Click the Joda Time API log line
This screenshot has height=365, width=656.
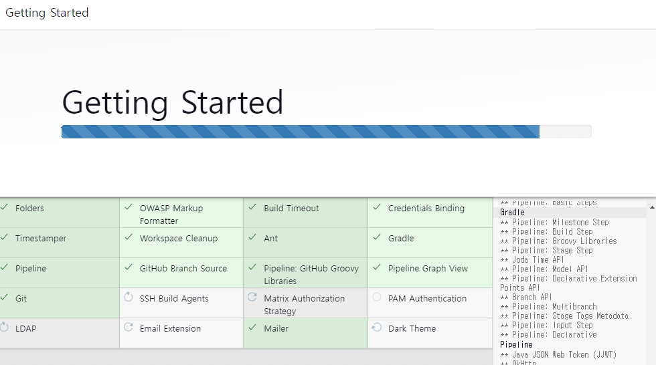[531, 259]
